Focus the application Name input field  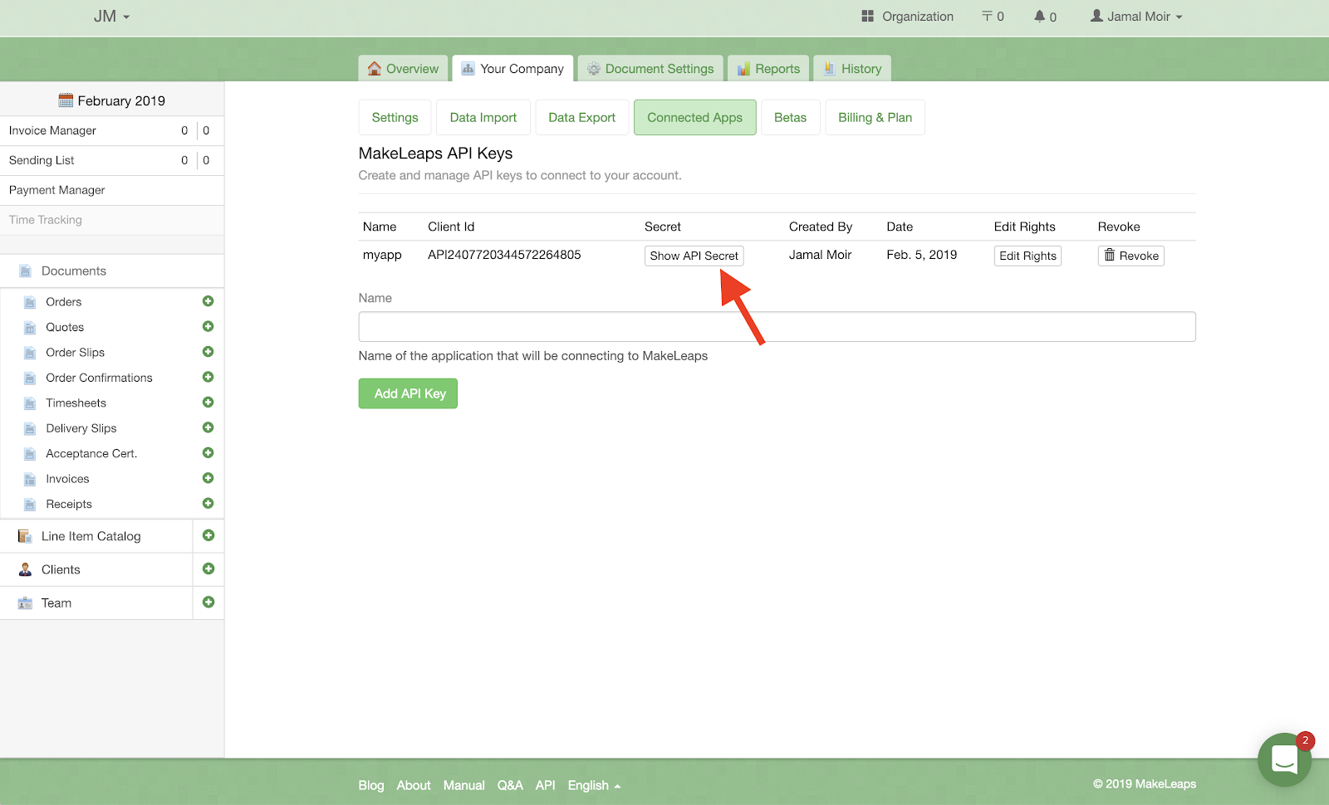coord(777,327)
